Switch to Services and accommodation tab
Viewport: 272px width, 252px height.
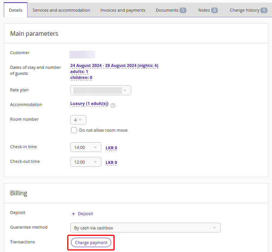(x=61, y=10)
